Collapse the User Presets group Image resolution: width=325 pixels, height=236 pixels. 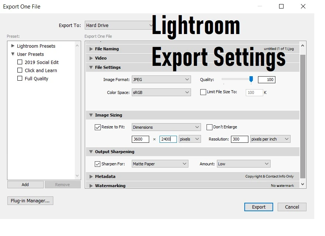pos(13,54)
